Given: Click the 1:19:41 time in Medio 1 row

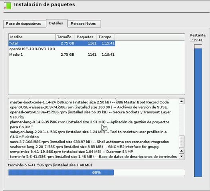Looking at the screenshot, I should pyautogui.click(x=108, y=55).
